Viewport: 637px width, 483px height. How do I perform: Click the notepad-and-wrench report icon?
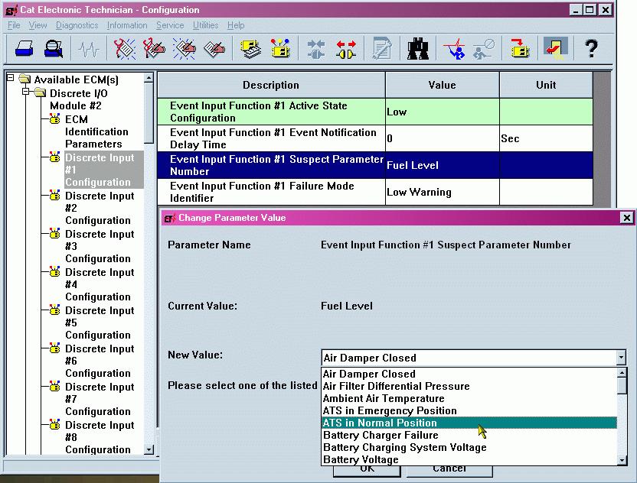point(382,48)
